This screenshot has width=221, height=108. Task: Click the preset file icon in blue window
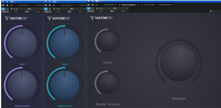pyautogui.click(x=54, y=9)
